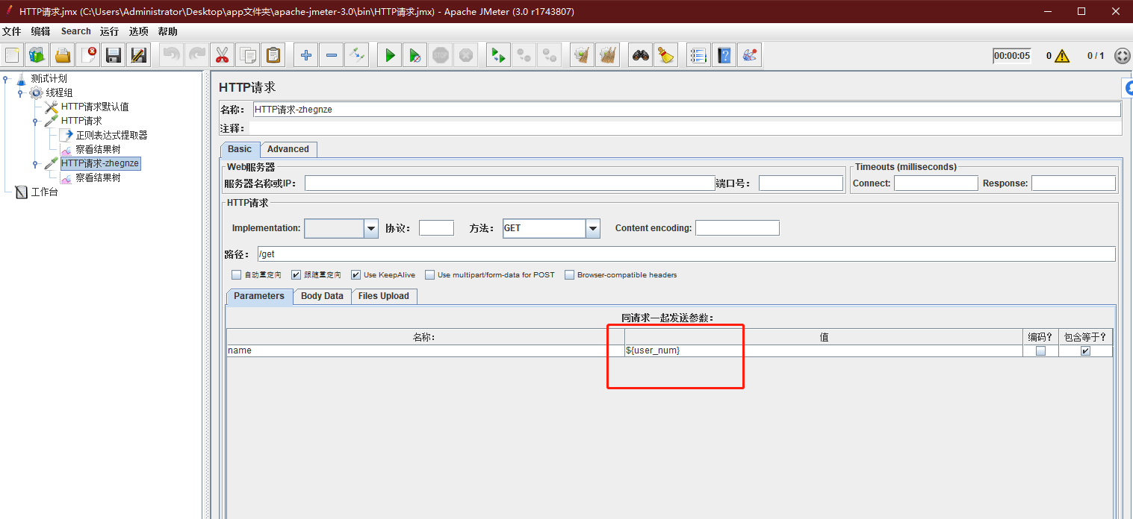This screenshot has width=1133, height=519.
Task: Click the Connect timeout field
Action: [936, 183]
